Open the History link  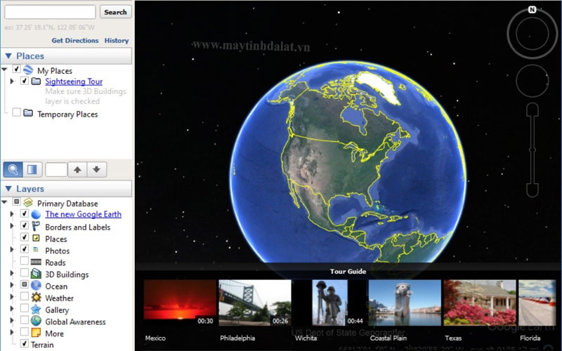[117, 41]
